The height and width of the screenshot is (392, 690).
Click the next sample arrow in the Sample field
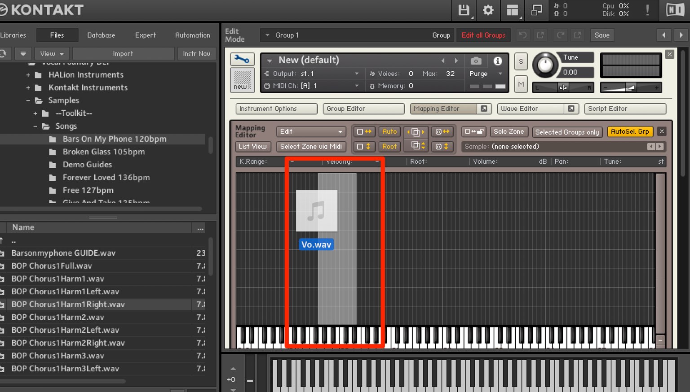tap(659, 147)
